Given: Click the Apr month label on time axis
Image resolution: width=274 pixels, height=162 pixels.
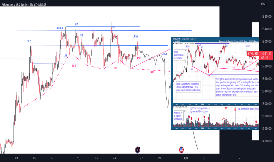Looking at the screenshot, I should point(186,158).
